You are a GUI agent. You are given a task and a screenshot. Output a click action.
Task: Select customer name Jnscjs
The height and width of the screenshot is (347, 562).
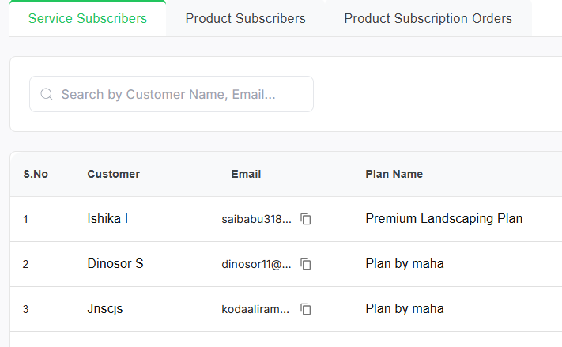105,308
